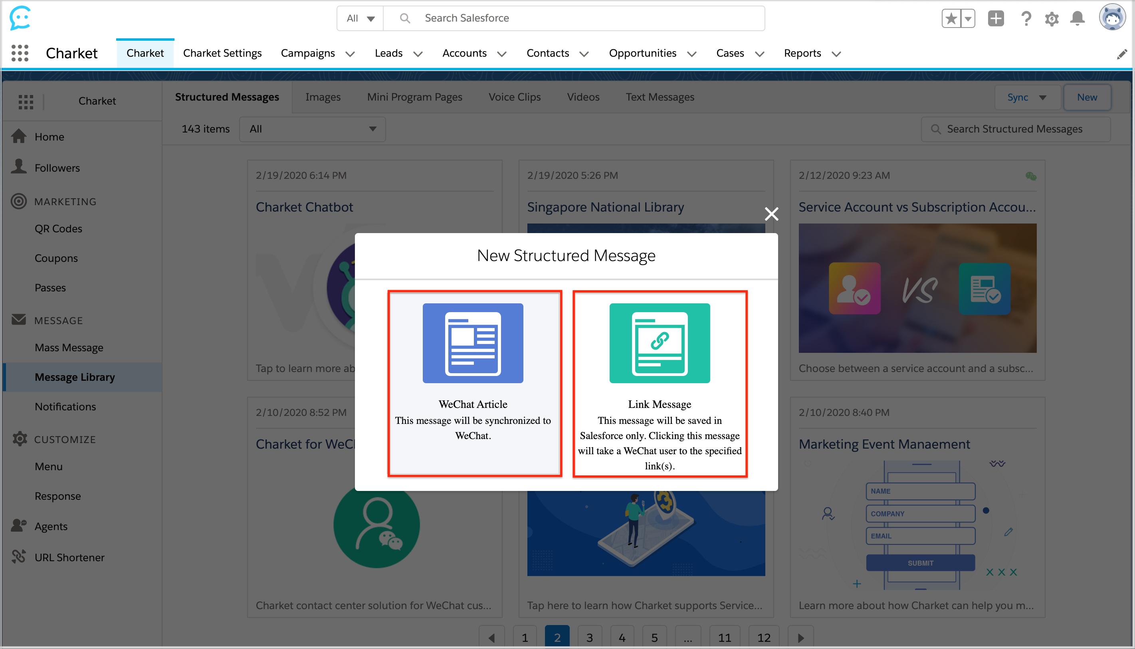Open QR Codes in the sidebar
1135x649 pixels.
coord(58,229)
